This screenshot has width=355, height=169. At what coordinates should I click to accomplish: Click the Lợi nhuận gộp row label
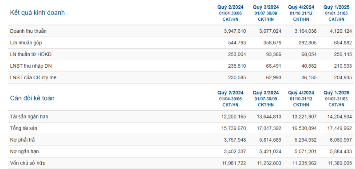tap(26, 42)
